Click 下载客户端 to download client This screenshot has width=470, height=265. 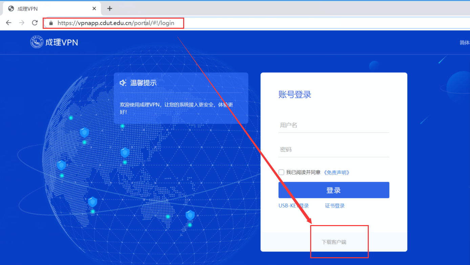coord(334,242)
